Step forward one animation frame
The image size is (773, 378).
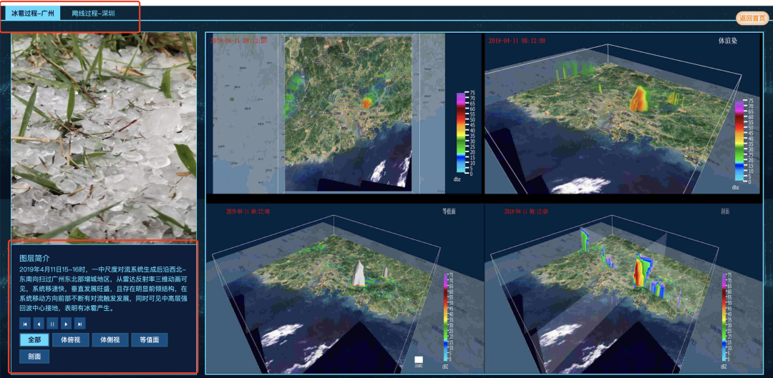pos(66,324)
